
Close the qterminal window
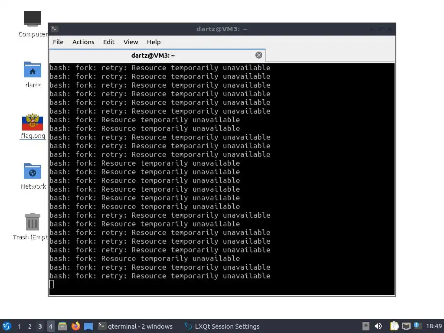point(390,29)
